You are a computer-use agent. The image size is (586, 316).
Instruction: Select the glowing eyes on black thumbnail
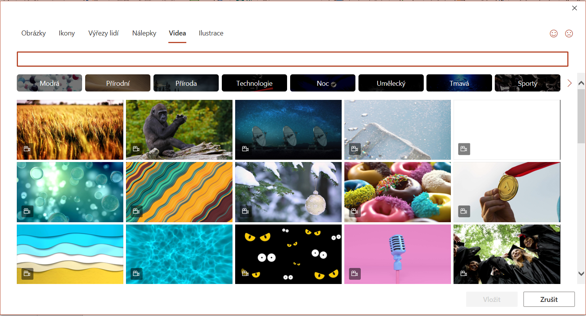click(288, 254)
